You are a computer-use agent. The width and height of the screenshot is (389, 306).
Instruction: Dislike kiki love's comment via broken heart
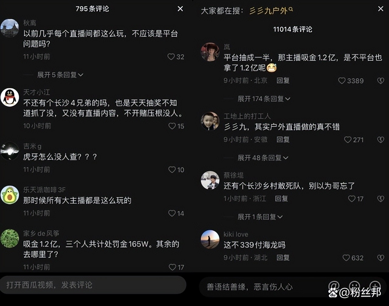(380, 258)
